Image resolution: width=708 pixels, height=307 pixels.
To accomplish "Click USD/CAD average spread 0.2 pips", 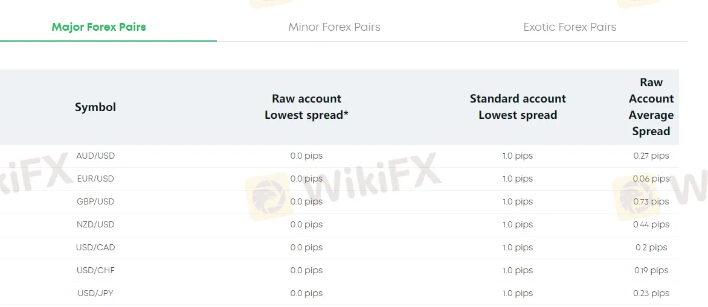I will (651, 248).
